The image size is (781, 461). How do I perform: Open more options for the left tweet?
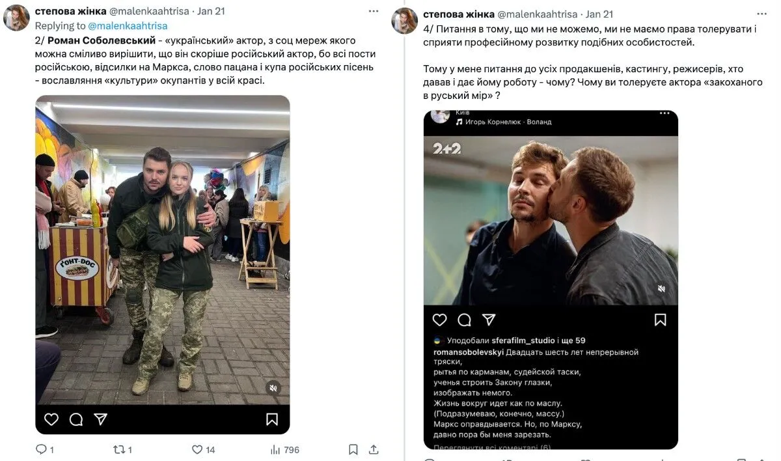(x=373, y=11)
